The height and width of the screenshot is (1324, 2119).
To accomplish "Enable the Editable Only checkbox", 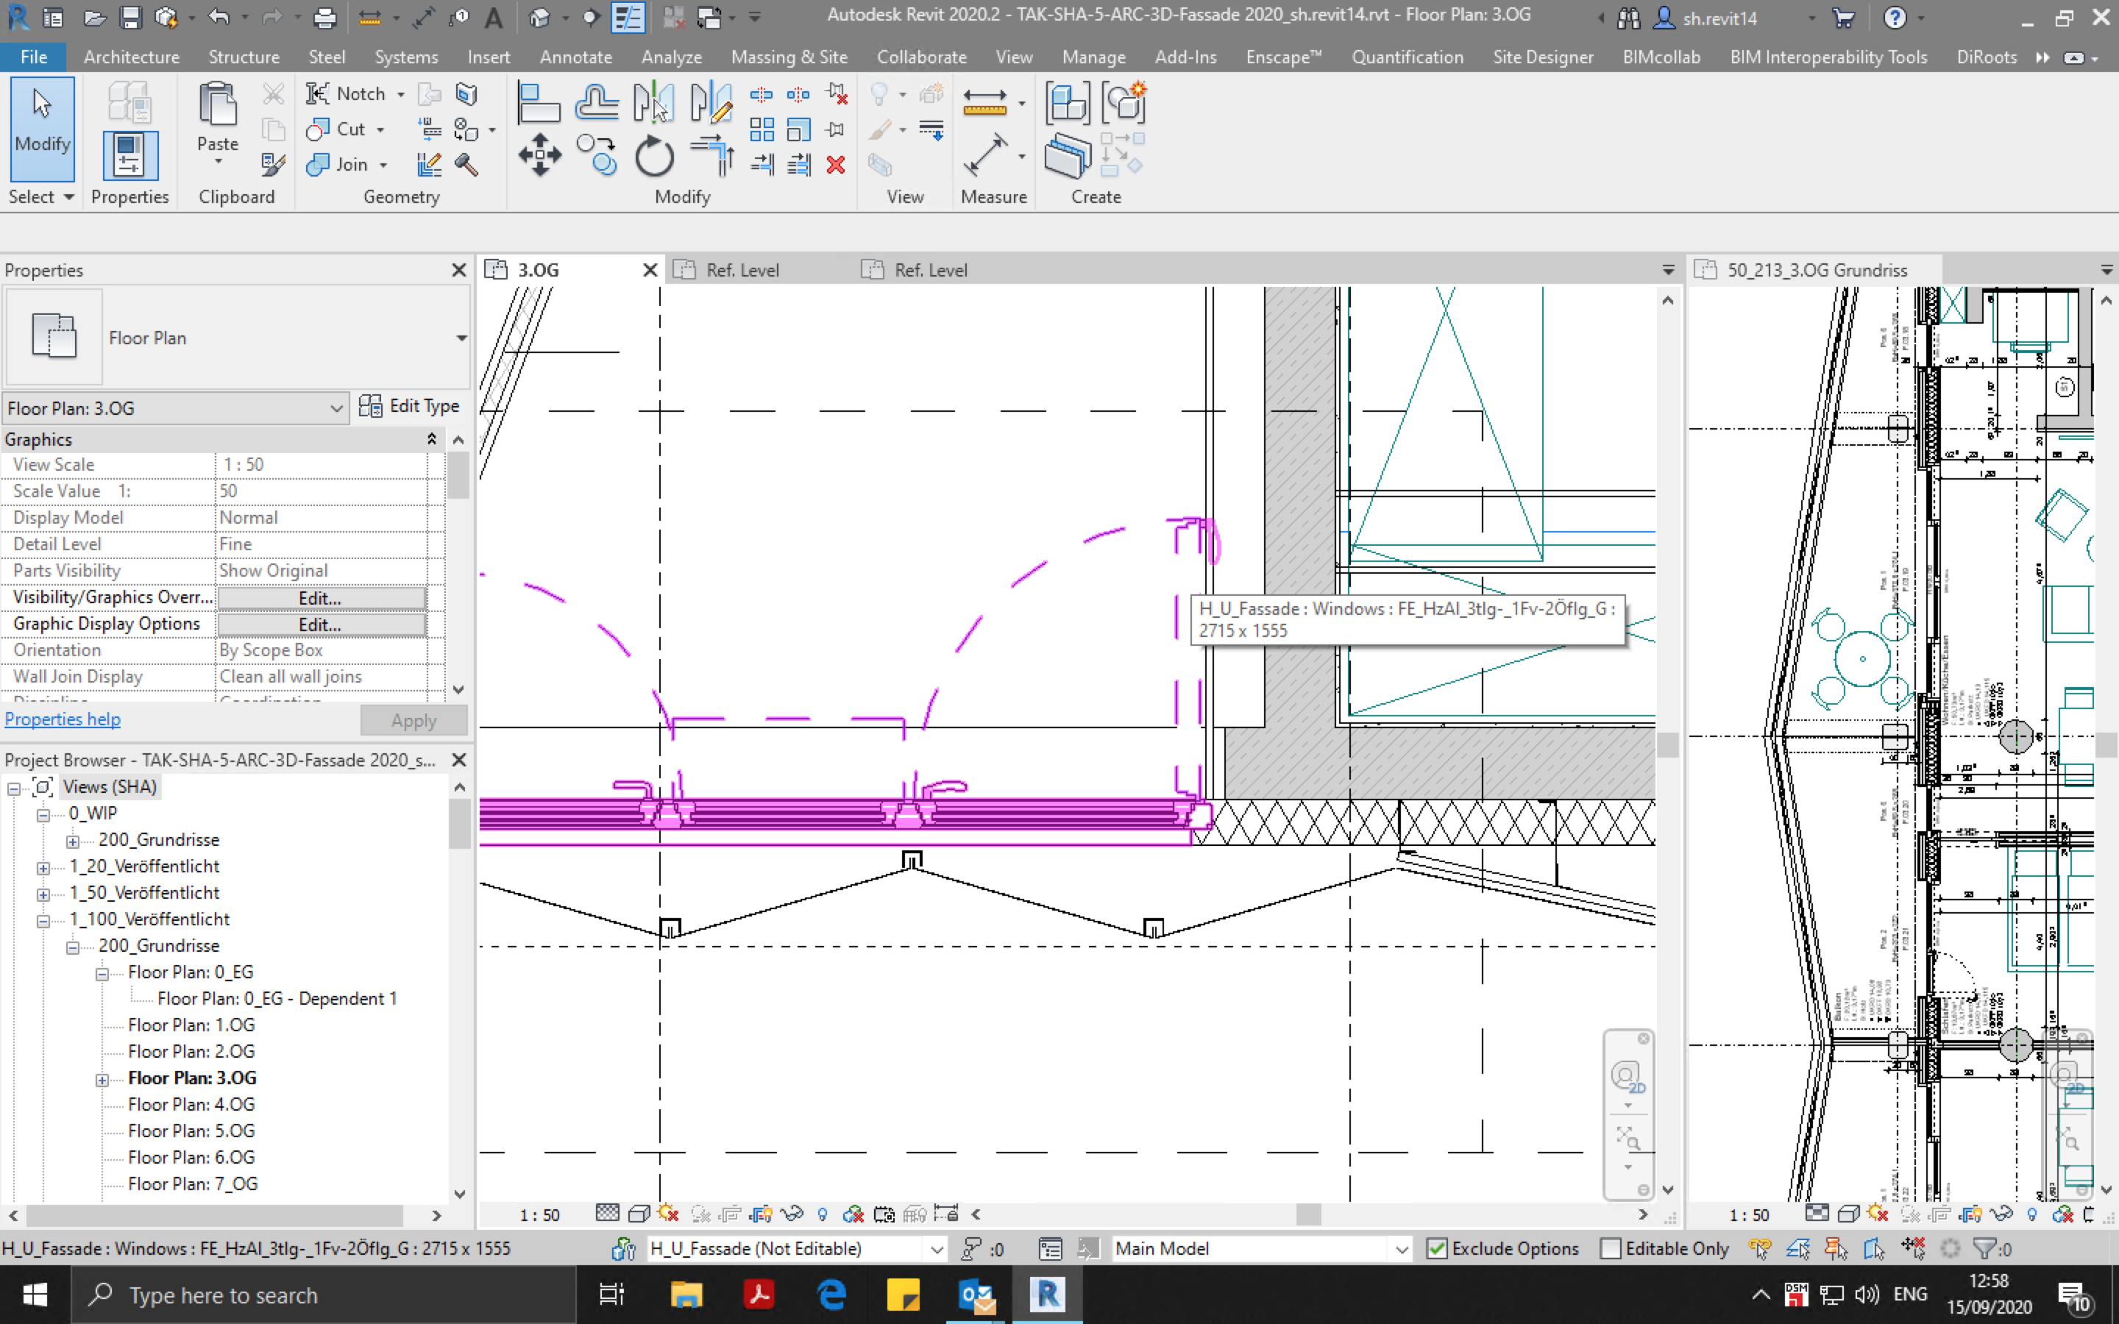I will pos(1611,1249).
